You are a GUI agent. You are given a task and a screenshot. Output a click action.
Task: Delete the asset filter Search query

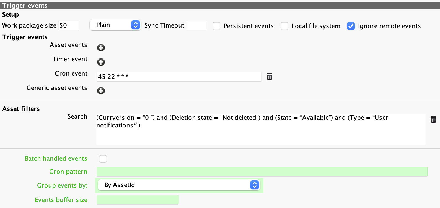(x=433, y=120)
